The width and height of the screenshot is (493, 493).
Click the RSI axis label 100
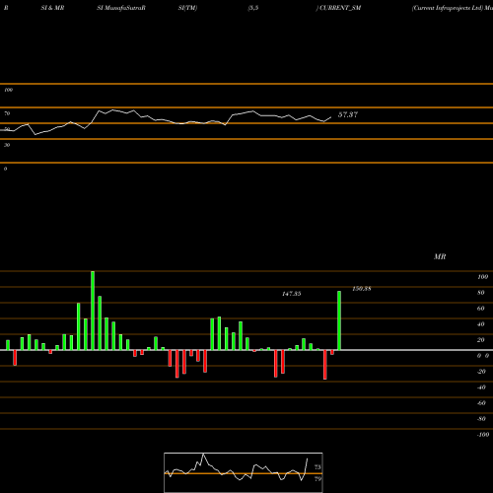pyautogui.click(x=8, y=90)
